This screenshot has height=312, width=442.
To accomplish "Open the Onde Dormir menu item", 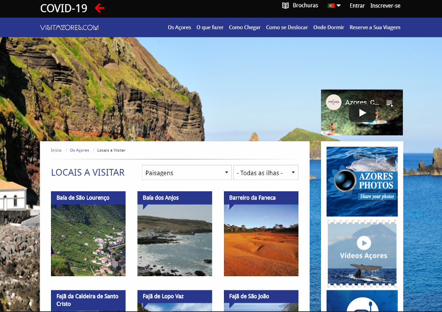I will coord(328,27).
